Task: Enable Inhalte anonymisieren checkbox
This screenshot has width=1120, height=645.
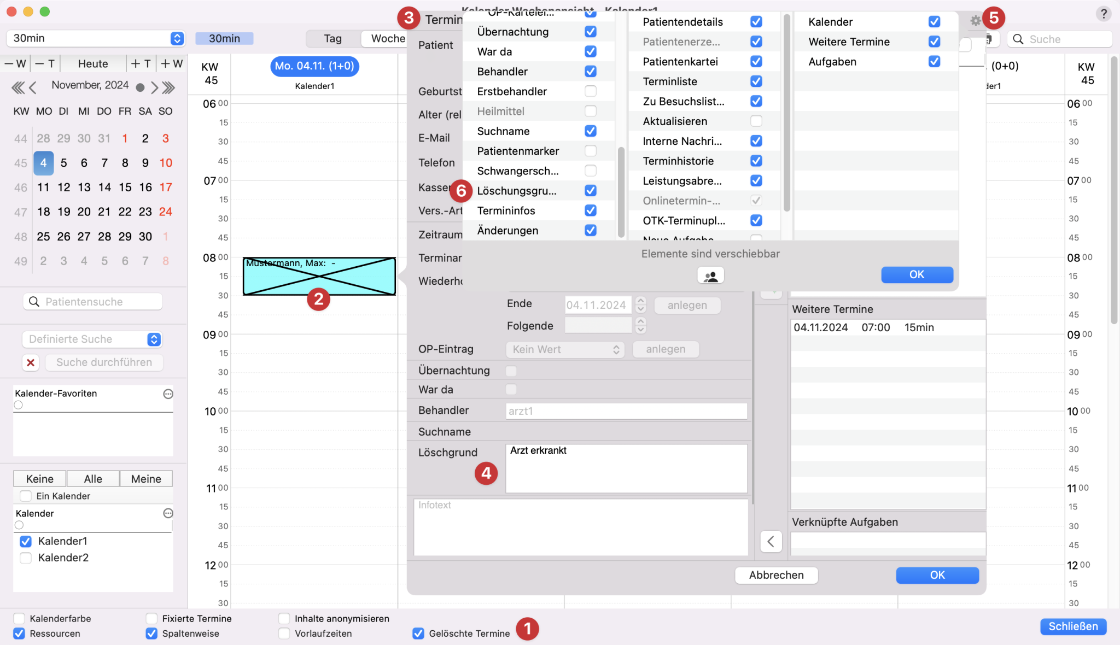Action: pyautogui.click(x=284, y=618)
